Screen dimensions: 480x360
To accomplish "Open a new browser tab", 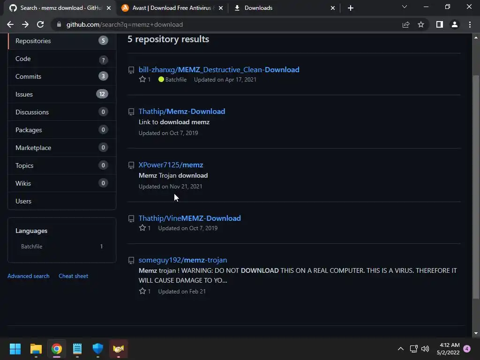I will (351, 8).
